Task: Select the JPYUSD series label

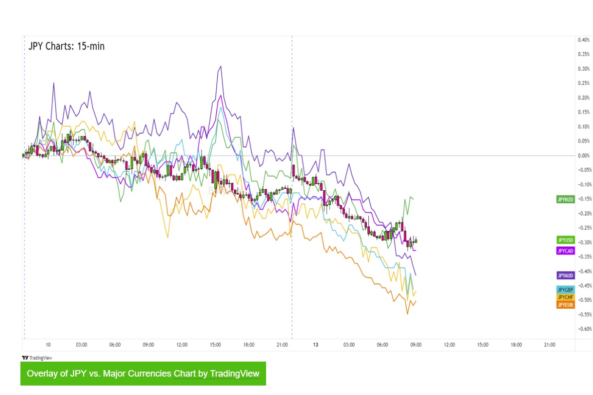Action: pos(566,240)
